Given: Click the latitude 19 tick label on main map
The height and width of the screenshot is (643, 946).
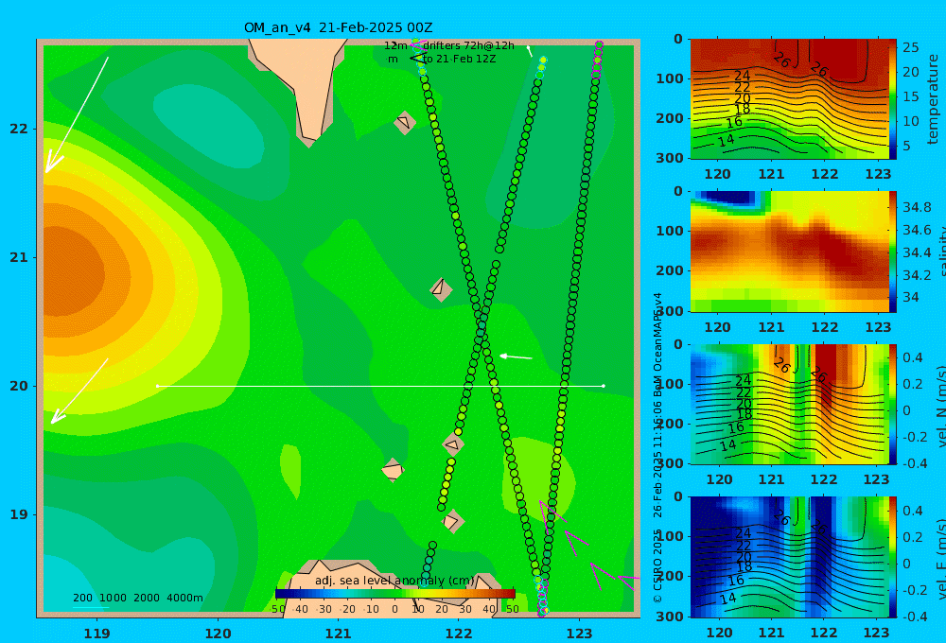Looking at the screenshot, I should [x=19, y=514].
